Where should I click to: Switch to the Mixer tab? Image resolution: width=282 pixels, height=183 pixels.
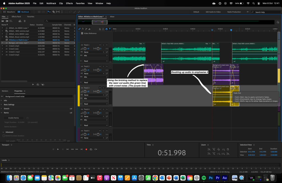tap(112, 17)
